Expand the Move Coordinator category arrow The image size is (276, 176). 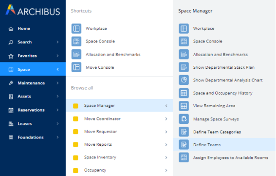pyautogui.click(x=166, y=118)
